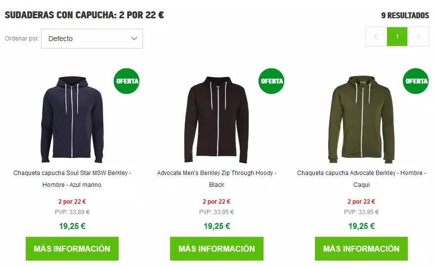Click the OFERTA badge on navy hoodie
Viewport: 435px width, 267px height.
point(127,81)
